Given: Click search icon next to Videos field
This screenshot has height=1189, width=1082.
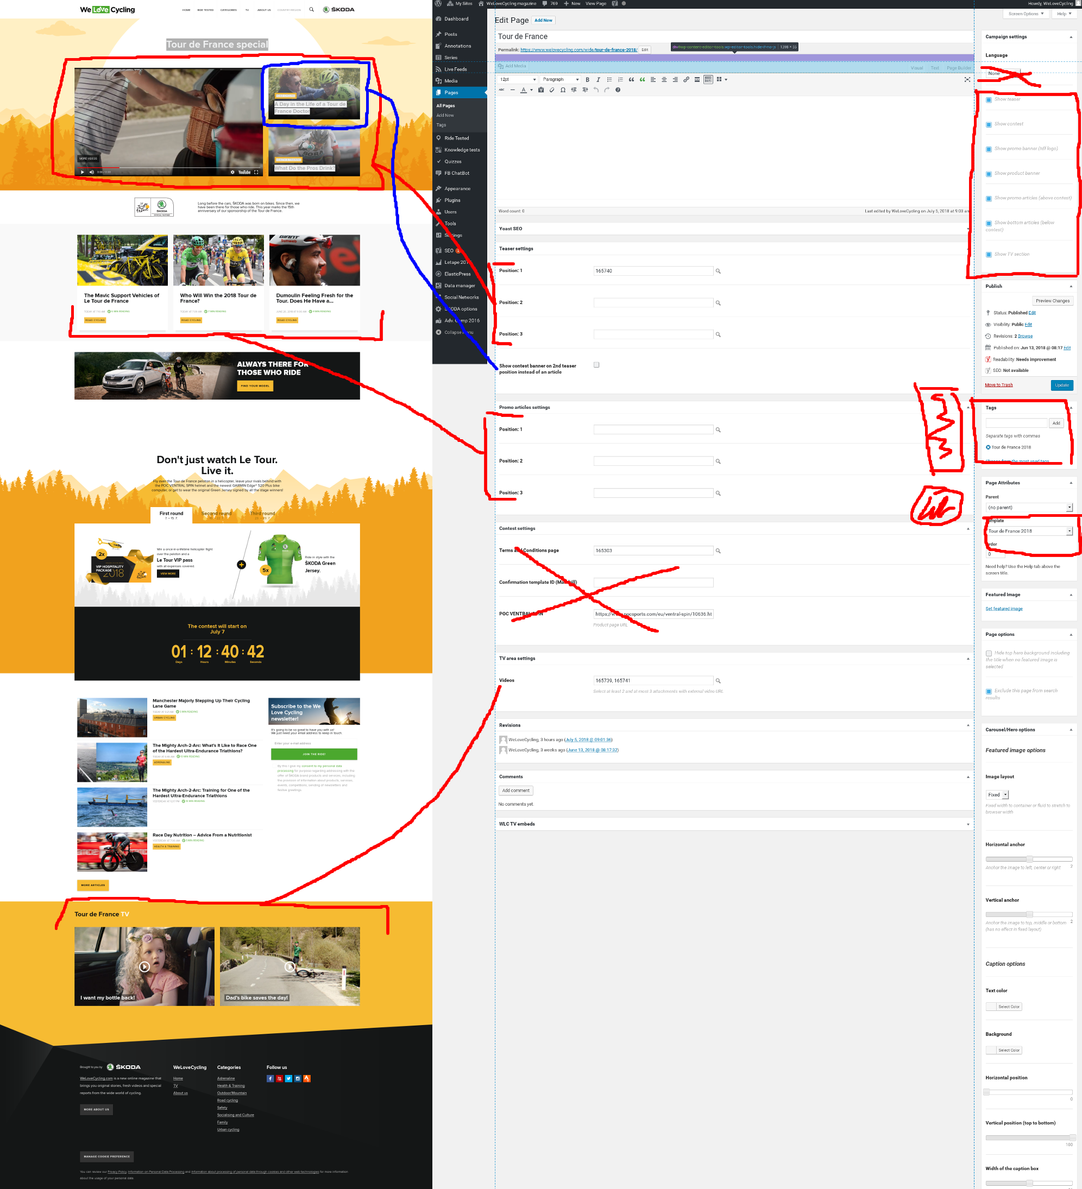Looking at the screenshot, I should [718, 681].
